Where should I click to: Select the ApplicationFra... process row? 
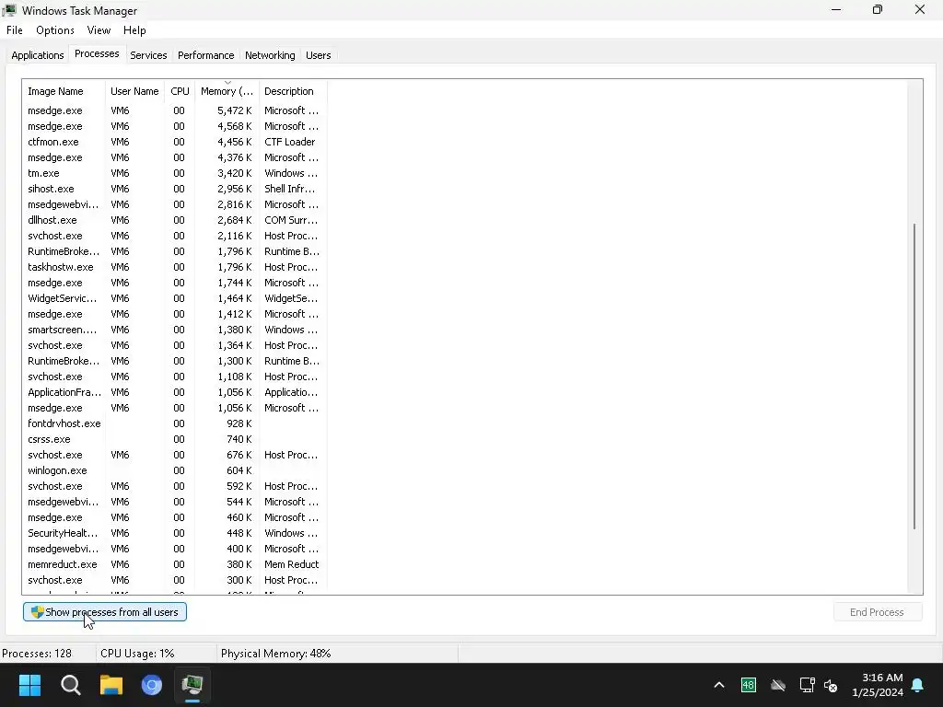(174, 392)
